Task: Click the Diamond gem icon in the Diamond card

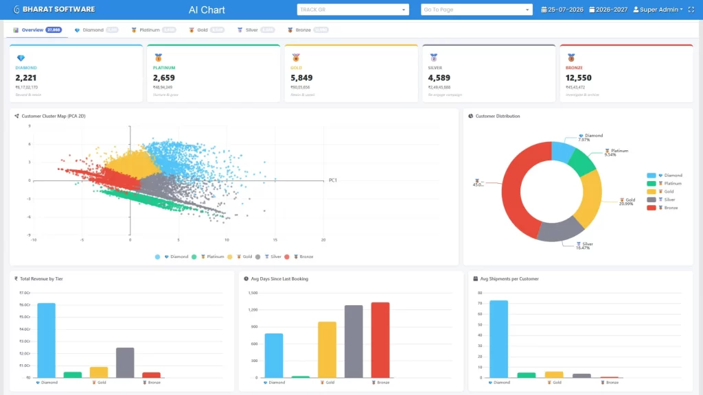Action: coord(21,58)
